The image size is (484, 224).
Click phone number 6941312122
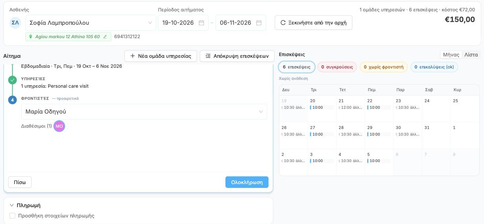127,36
